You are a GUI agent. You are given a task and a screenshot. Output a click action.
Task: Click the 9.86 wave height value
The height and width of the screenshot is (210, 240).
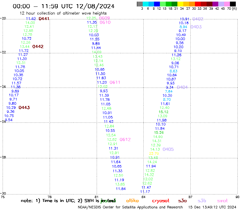pos(96,44)
